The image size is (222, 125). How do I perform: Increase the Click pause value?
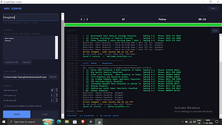click(57, 94)
